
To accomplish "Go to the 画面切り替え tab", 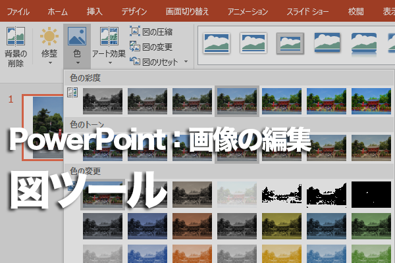I will pos(187,12).
